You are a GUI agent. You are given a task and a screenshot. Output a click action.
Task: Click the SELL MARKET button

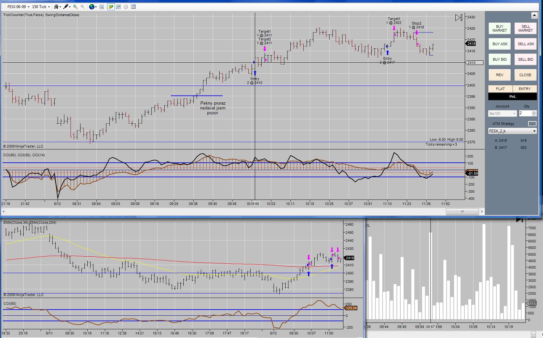pos(526,28)
